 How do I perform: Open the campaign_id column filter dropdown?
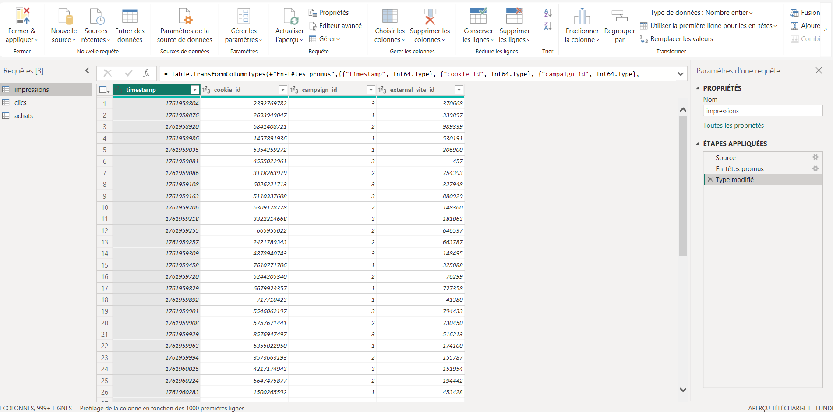(371, 90)
